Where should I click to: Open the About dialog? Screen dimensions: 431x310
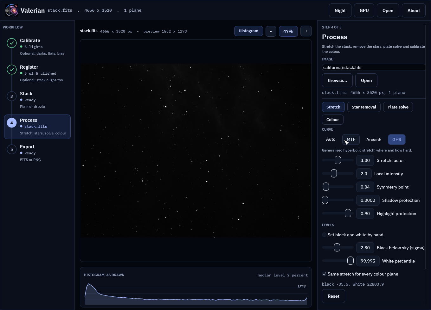point(414,10)
